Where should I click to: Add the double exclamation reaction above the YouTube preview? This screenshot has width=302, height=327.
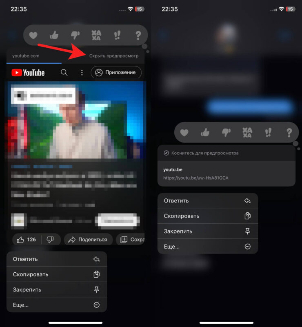point(117,35)
